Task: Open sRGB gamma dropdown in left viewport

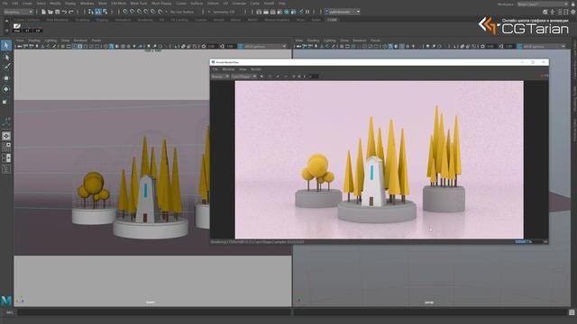Action: (x=265, y=47)
